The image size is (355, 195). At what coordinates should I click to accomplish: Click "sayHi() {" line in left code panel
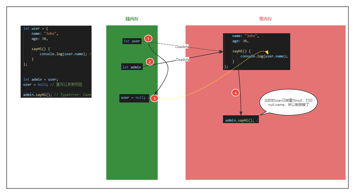[x=41, y=49]
